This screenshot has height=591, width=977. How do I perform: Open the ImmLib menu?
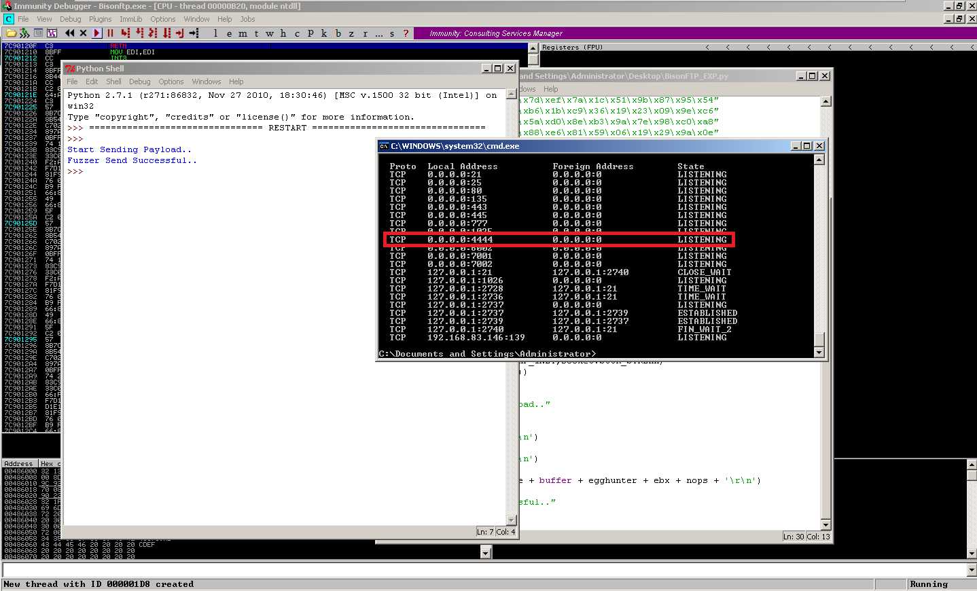click(x=131, y=19)
